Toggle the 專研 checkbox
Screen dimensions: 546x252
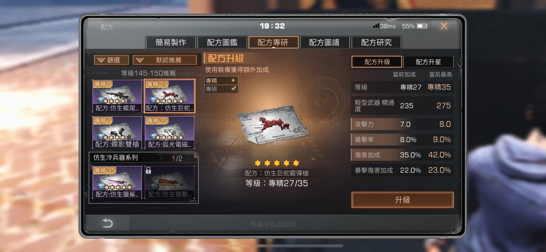tap(234, 89)
